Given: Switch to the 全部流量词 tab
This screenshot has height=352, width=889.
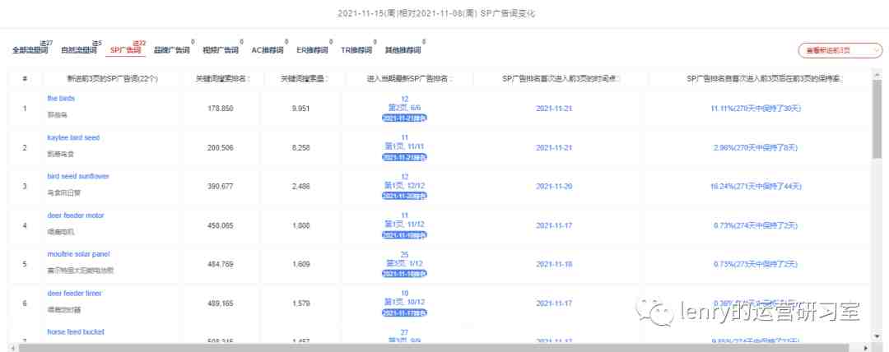Looking at the screenshot, I should (x=30, y=50).
